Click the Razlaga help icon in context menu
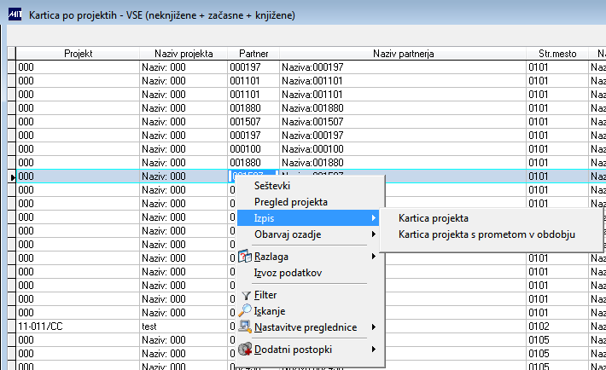Viewport: 606px width, 370px height. point(245,257)
